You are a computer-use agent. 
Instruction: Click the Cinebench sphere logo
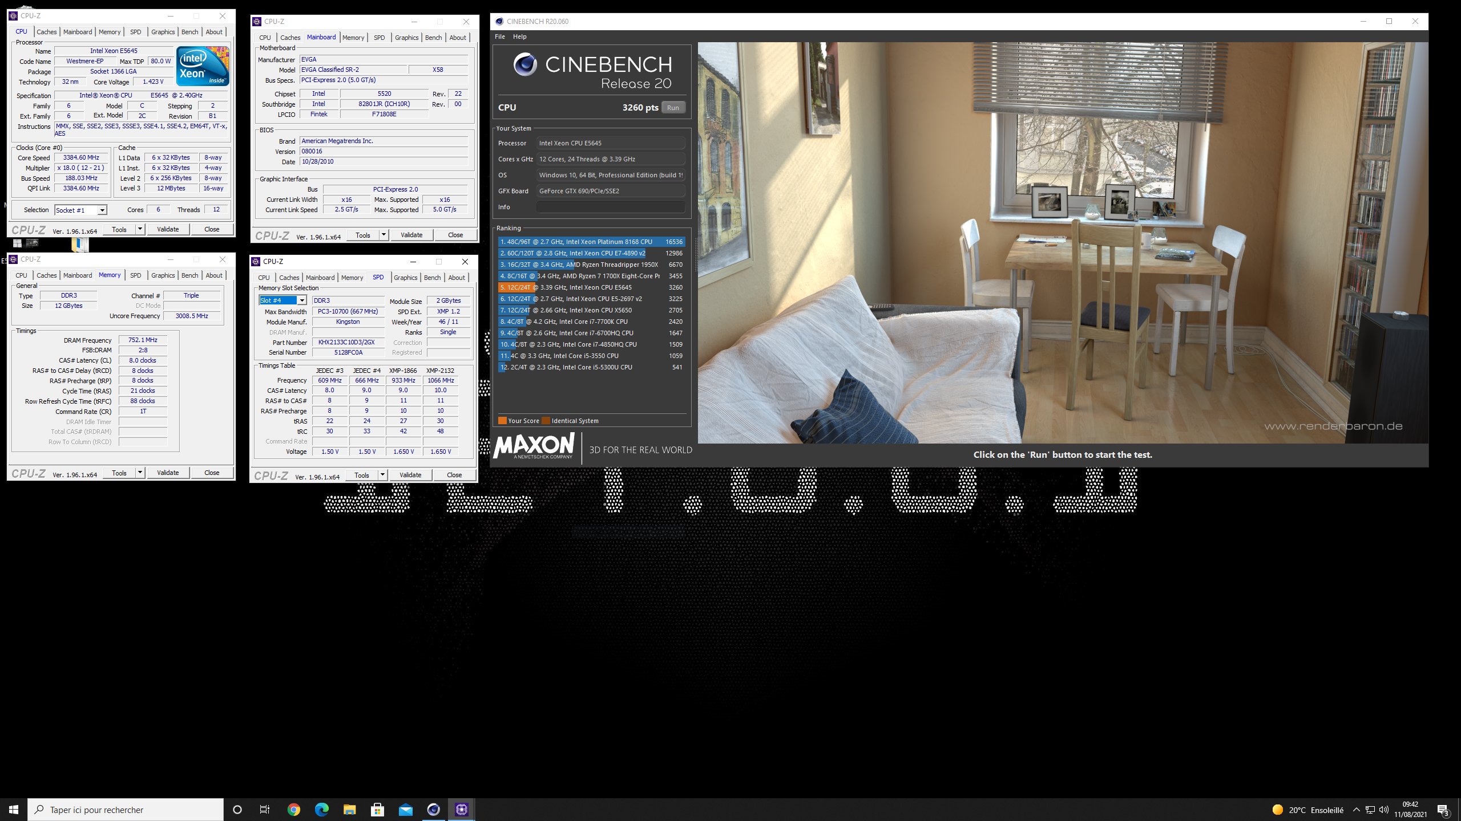click(x=525, y=64)
